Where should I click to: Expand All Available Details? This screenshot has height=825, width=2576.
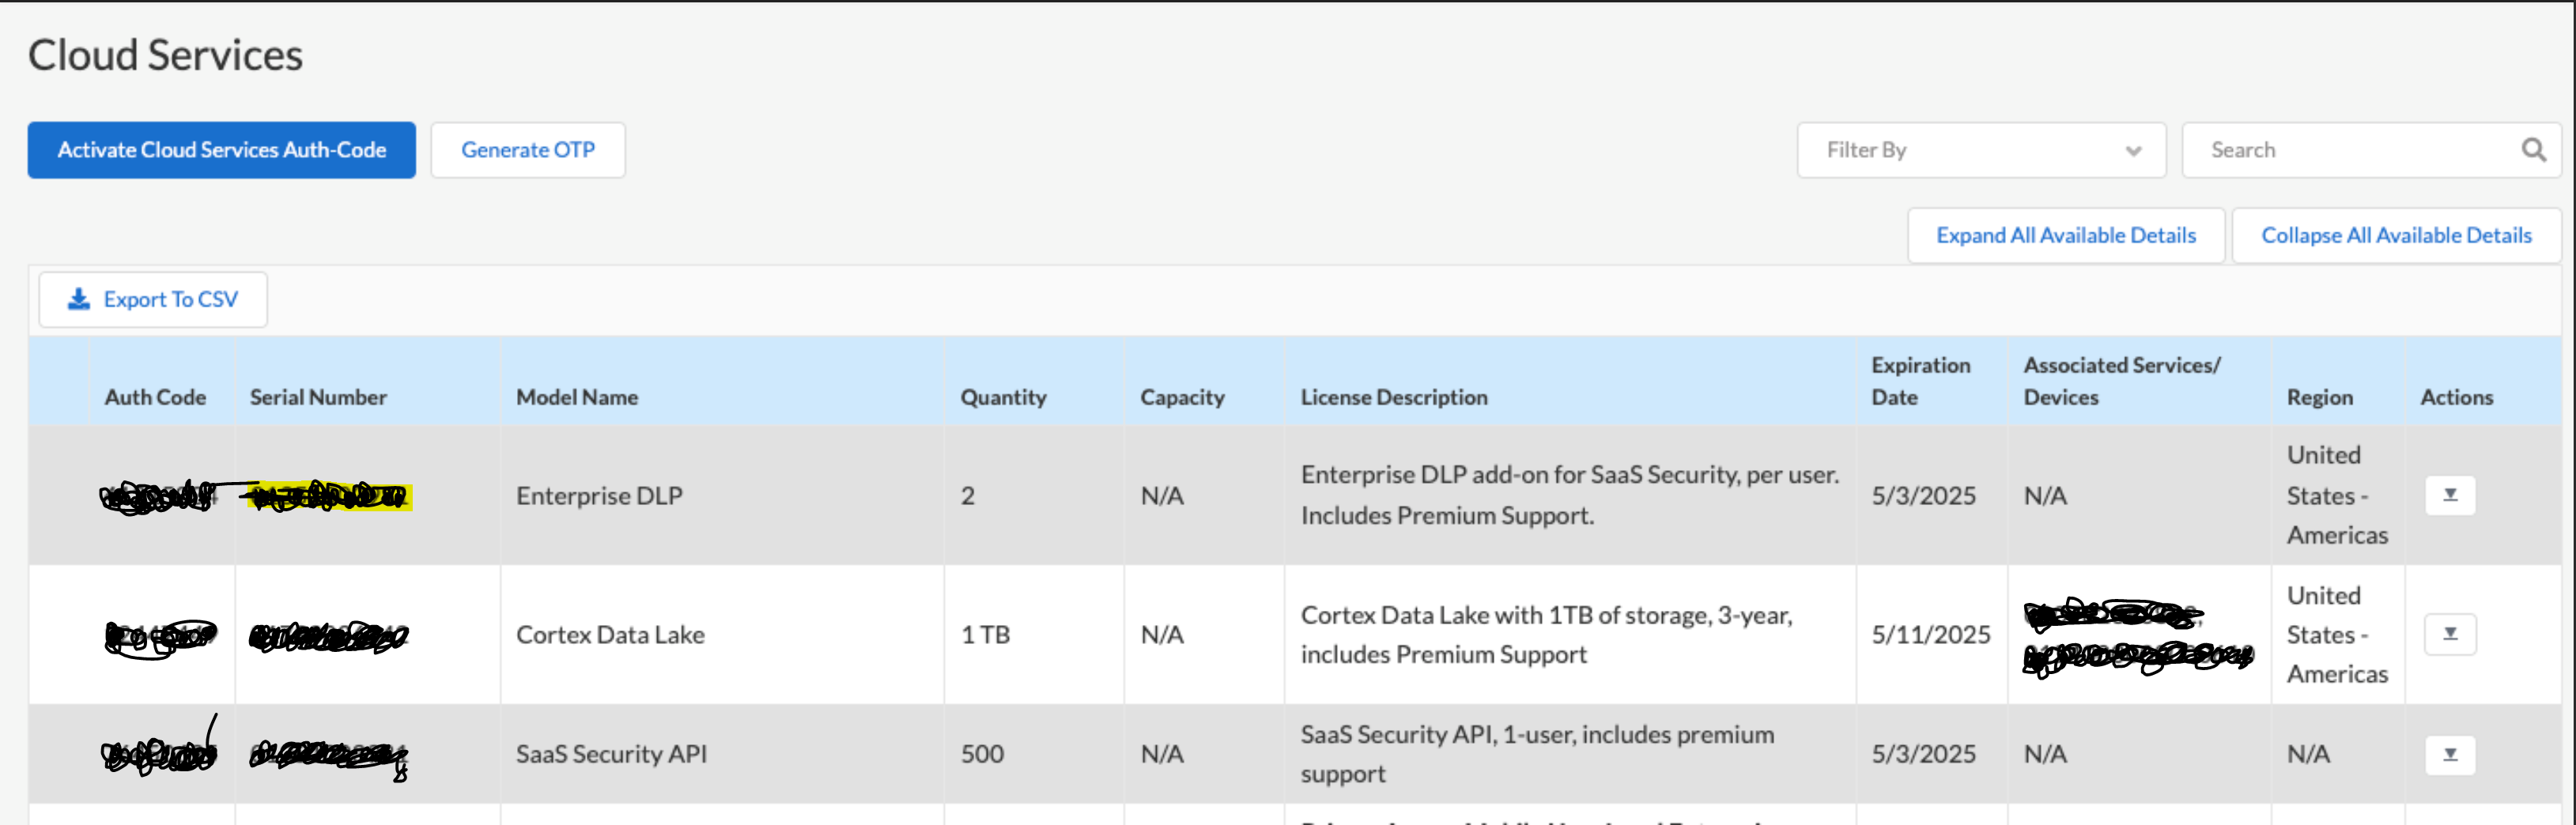[2065, 235]
